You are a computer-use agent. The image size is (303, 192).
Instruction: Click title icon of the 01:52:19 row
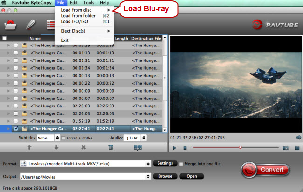[24, 121]
